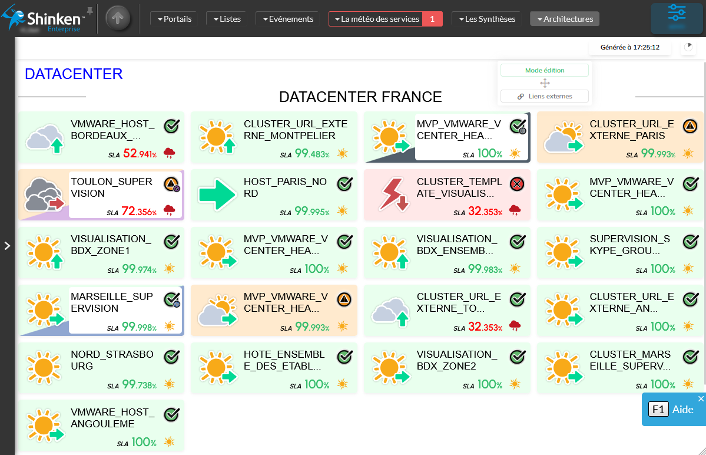Screen dimensions: 706x455
Task: Click the up-arrow round button in header
Action: 118,18
